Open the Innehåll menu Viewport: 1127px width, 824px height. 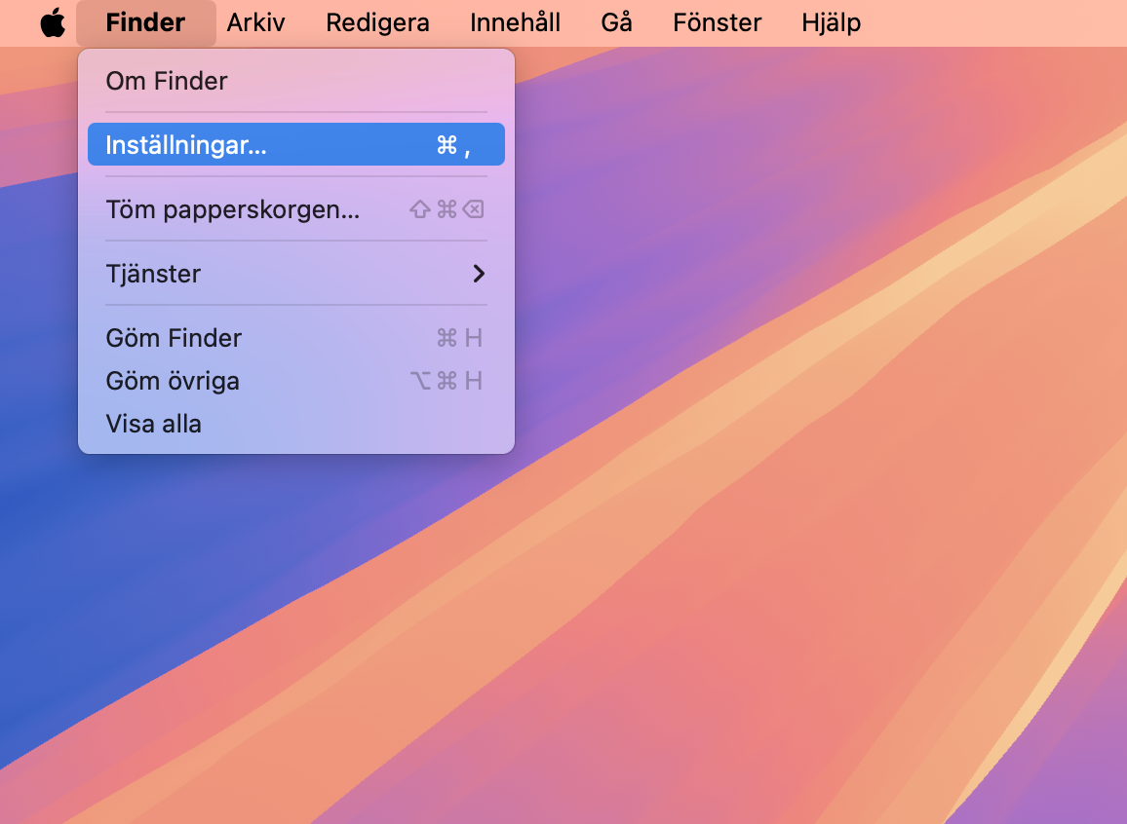(515, 22)
